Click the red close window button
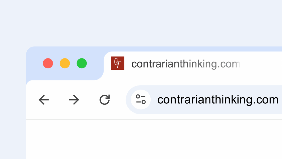 pyautogui.click(x=48, y=63)
